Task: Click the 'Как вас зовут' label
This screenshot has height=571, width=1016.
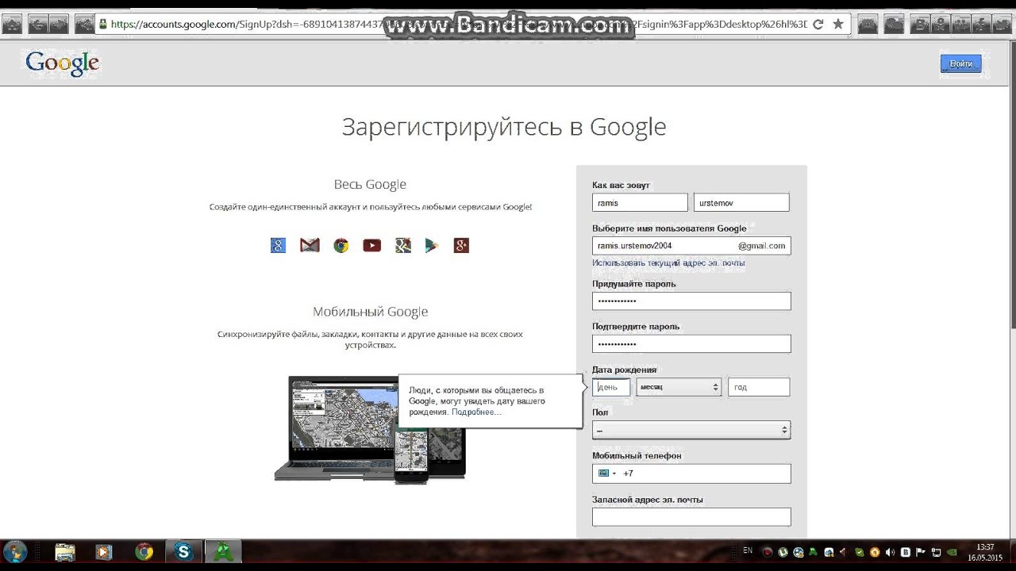Action: 621,186
